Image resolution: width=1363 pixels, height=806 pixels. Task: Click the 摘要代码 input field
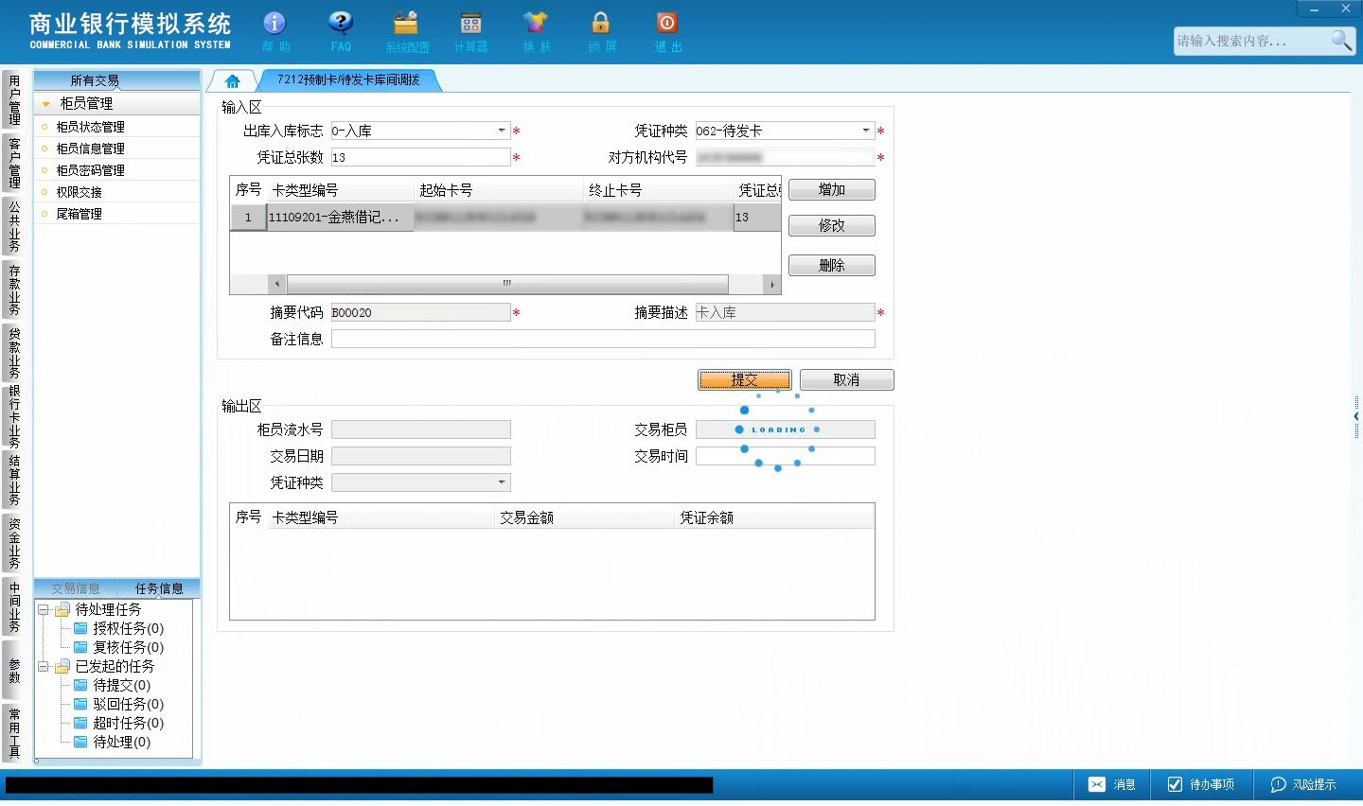(420, 312)
